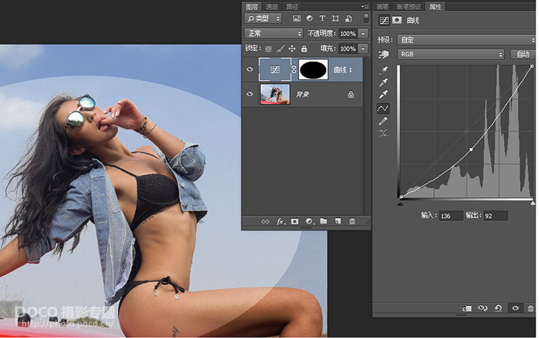
Task: Select the top-right endpoint of the curve
Action: 532,66
